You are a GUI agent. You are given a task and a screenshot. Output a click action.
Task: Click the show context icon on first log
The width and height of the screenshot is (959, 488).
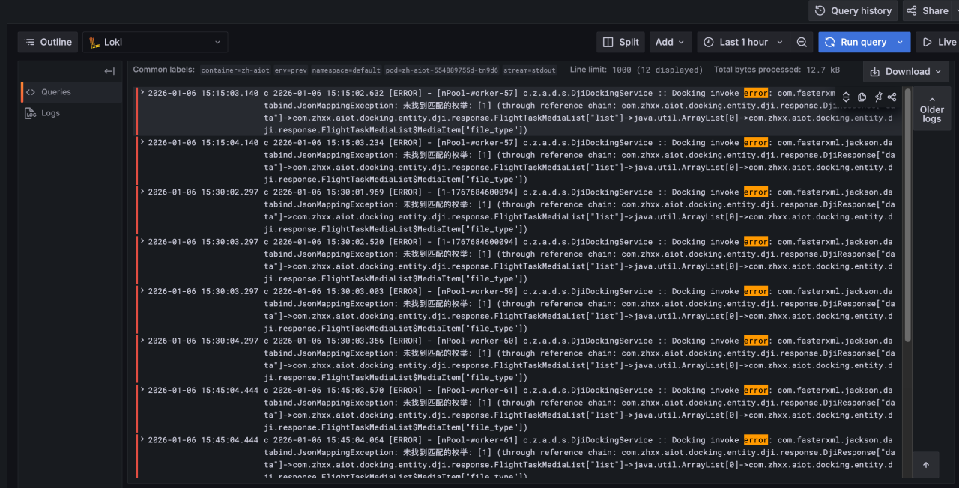846,97
